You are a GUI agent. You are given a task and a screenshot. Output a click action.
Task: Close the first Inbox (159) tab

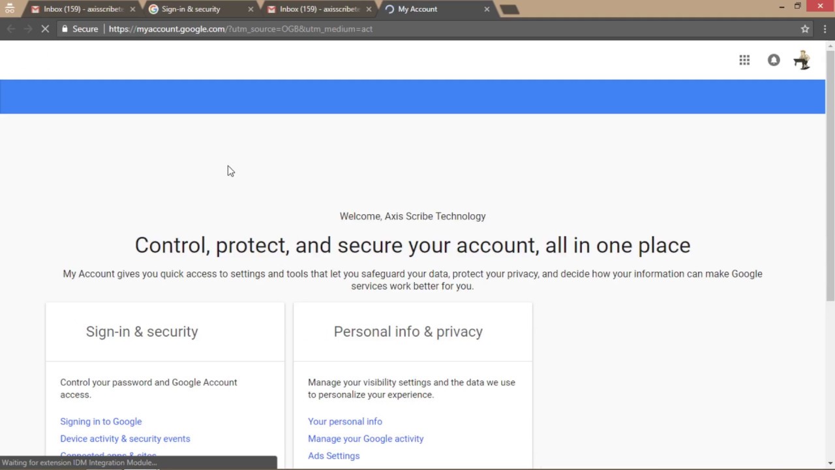click(x=133, y=9)
